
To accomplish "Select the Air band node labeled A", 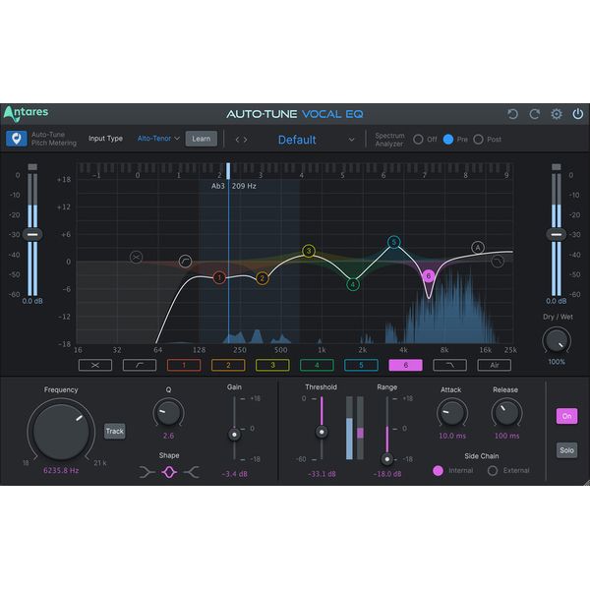I will click(x=478, y=248).
